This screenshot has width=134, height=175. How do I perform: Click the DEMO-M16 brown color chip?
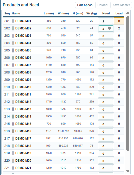click(x=13, y=131)
